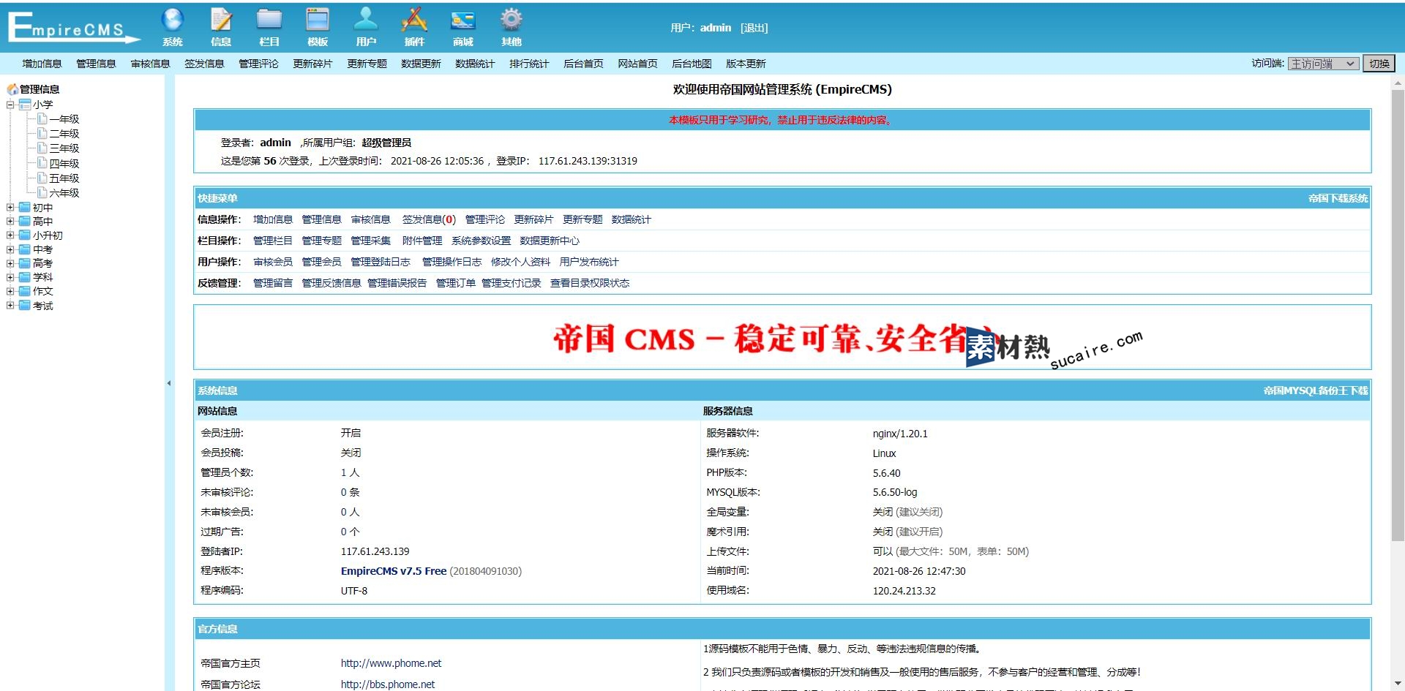
Task: Visit http://bbs.phome.net link
Action: [x=388, y=684]
